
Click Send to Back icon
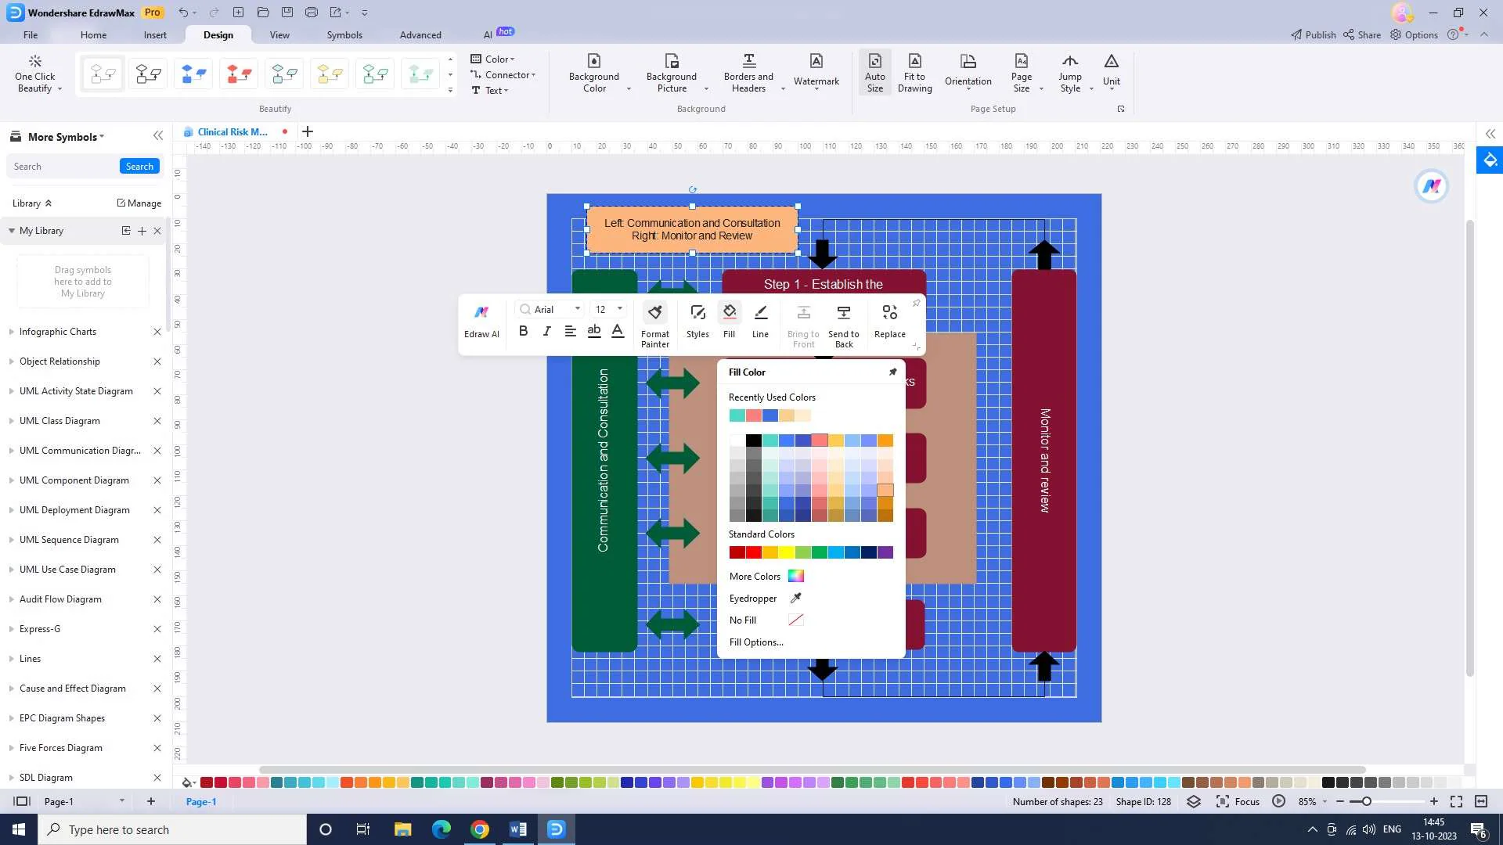[x=843, y=313]
